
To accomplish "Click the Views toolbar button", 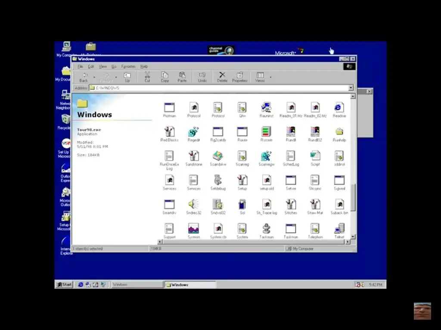I will coord(260,77).
